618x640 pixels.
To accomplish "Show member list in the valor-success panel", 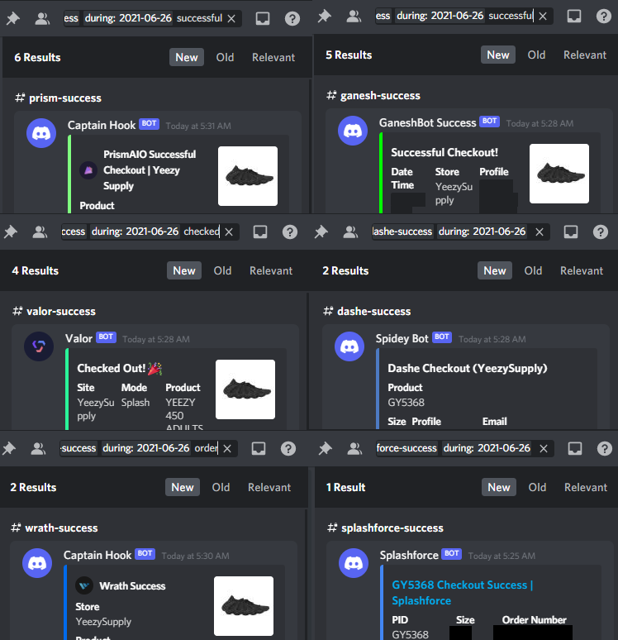I will pyautogui.click(x=40, y=232).
